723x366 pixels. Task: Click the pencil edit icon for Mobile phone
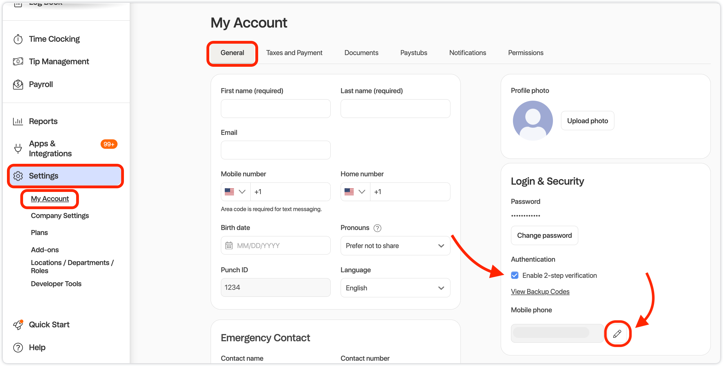pyautogui.click(x=617, y=334)
